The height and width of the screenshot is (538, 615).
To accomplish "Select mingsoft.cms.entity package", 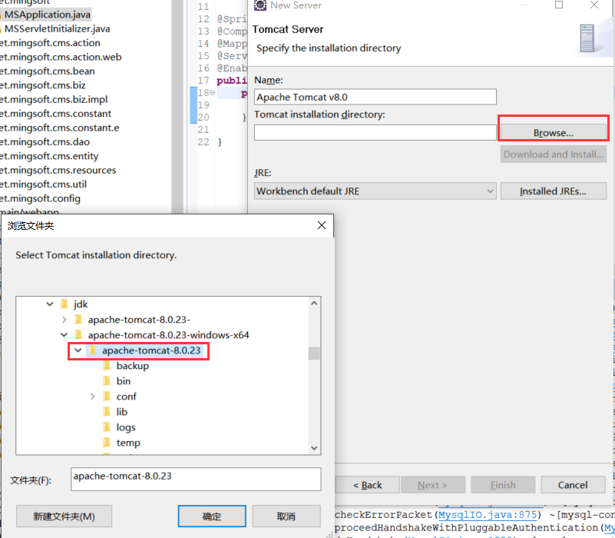I will (49, 156).
